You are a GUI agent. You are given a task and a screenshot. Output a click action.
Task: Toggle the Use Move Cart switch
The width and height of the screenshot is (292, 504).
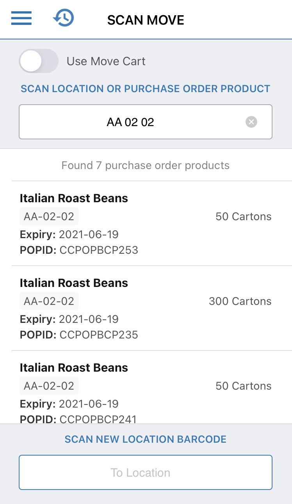click(x=39, y=61)
